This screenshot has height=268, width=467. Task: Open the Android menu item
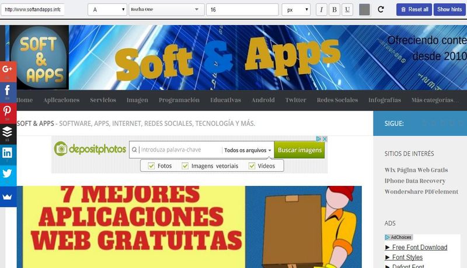click(263, 100)
